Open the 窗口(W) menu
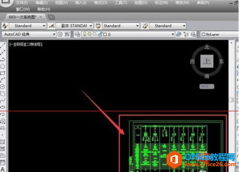 pos(23,9)
